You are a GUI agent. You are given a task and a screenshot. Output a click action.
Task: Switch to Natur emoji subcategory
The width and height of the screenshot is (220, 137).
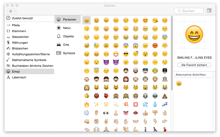[x=68, y=28]
